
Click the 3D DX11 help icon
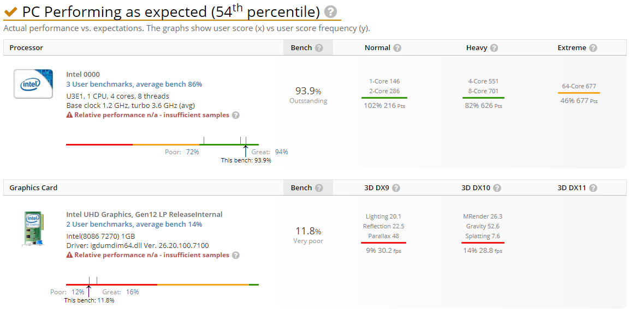coord(593,188)
